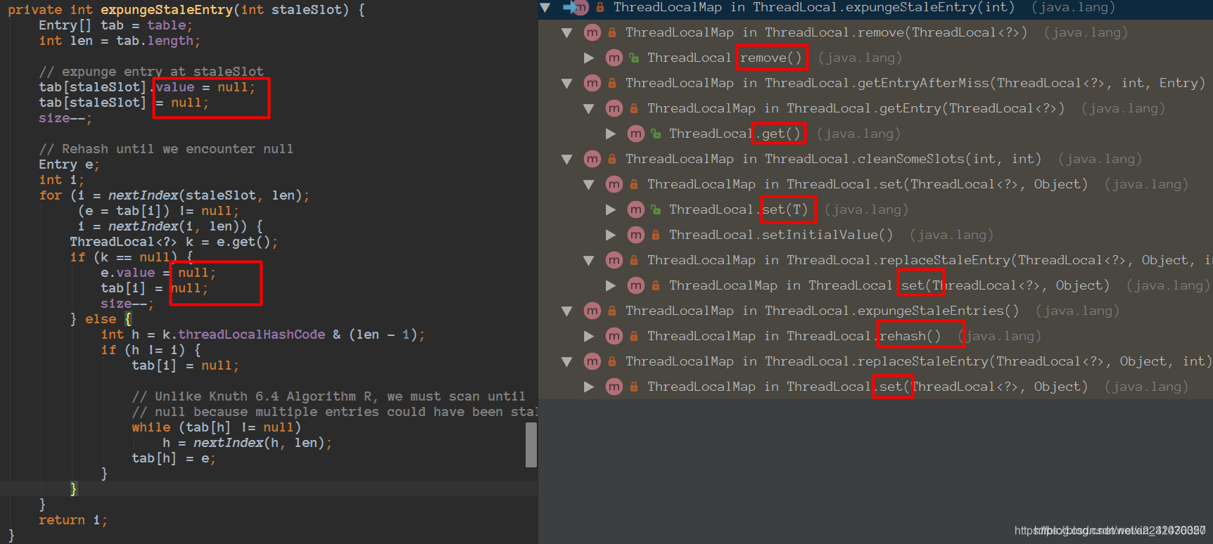Click method icon of ThreadLocal.remove() row
Image resolution: width=1213 pixels, height=544 pixels.
[x=614, y=58]
